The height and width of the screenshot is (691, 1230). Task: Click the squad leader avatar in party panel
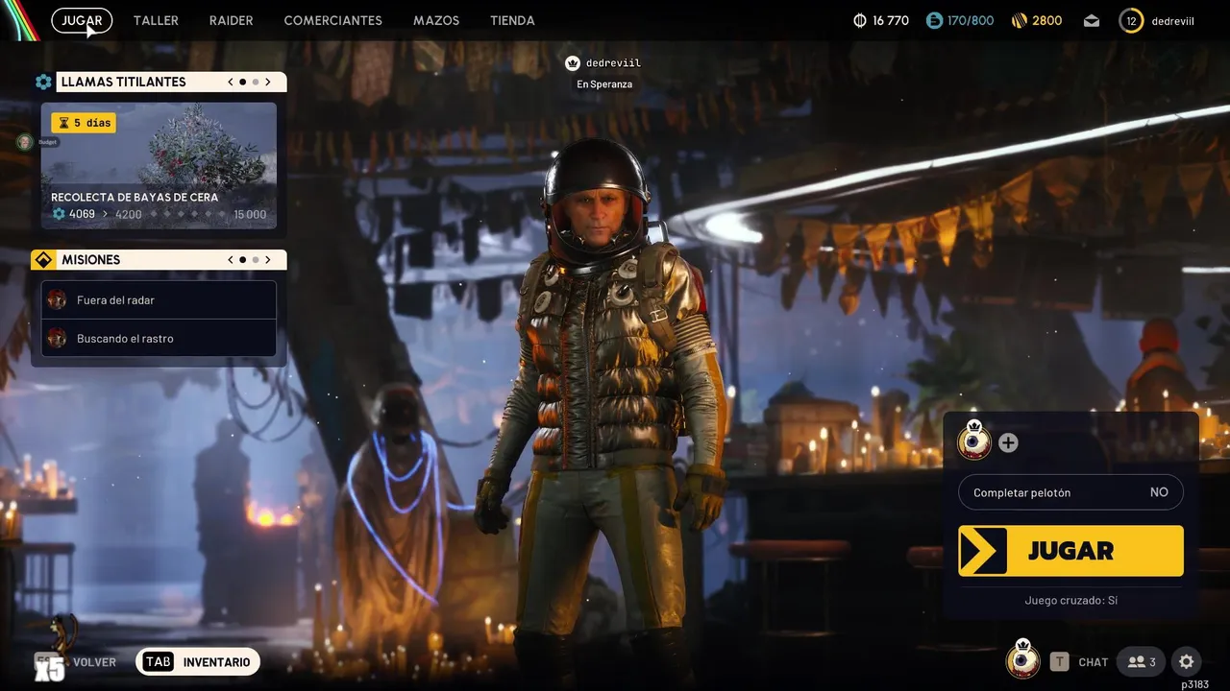point(974,441)
